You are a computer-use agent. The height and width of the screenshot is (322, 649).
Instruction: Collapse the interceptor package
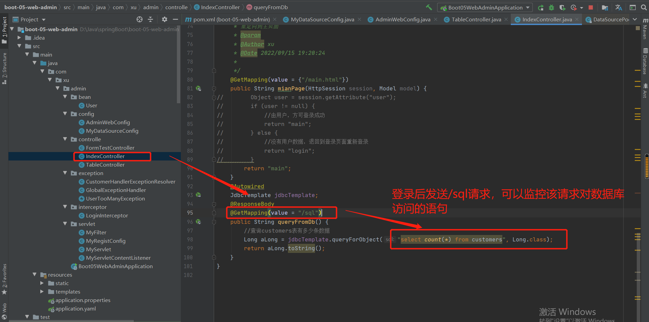(x=65, y=207)
